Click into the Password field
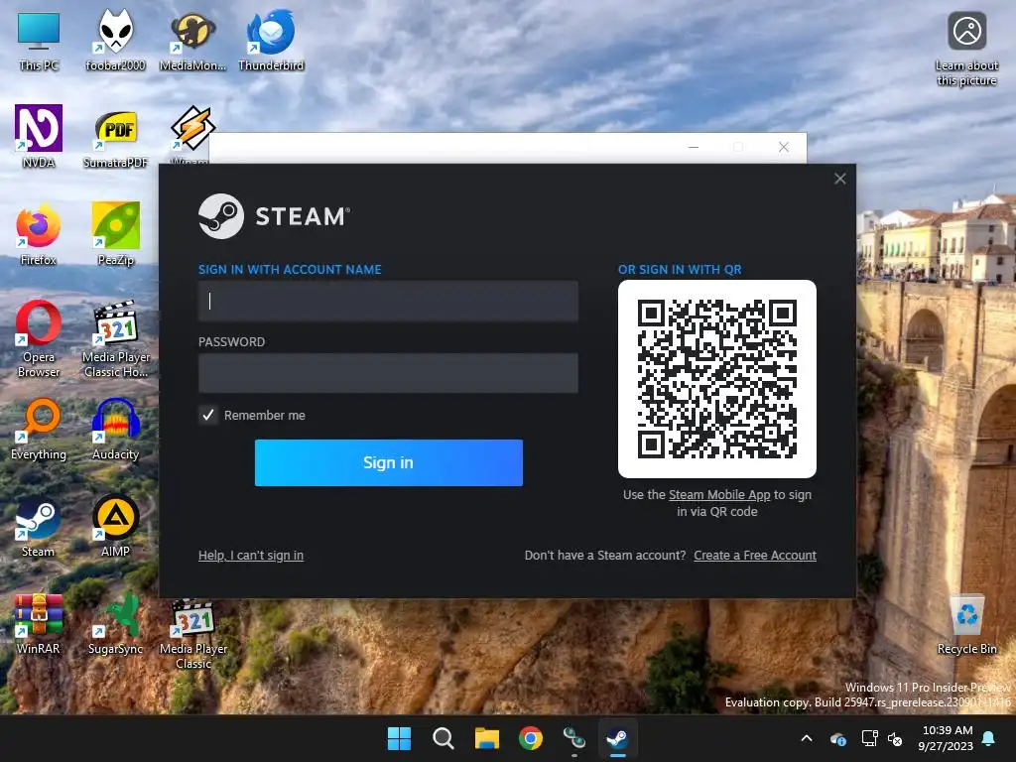This screenshot has width=1016, height=762. [388, 373]
